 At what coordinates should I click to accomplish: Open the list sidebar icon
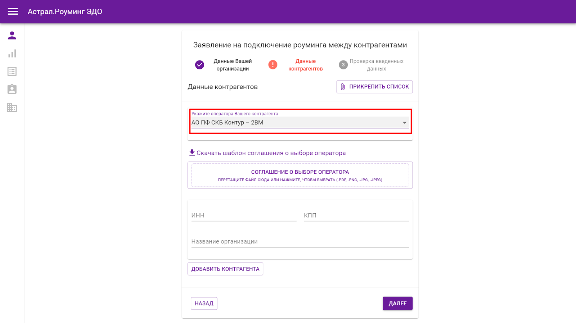tap(12, 71)
